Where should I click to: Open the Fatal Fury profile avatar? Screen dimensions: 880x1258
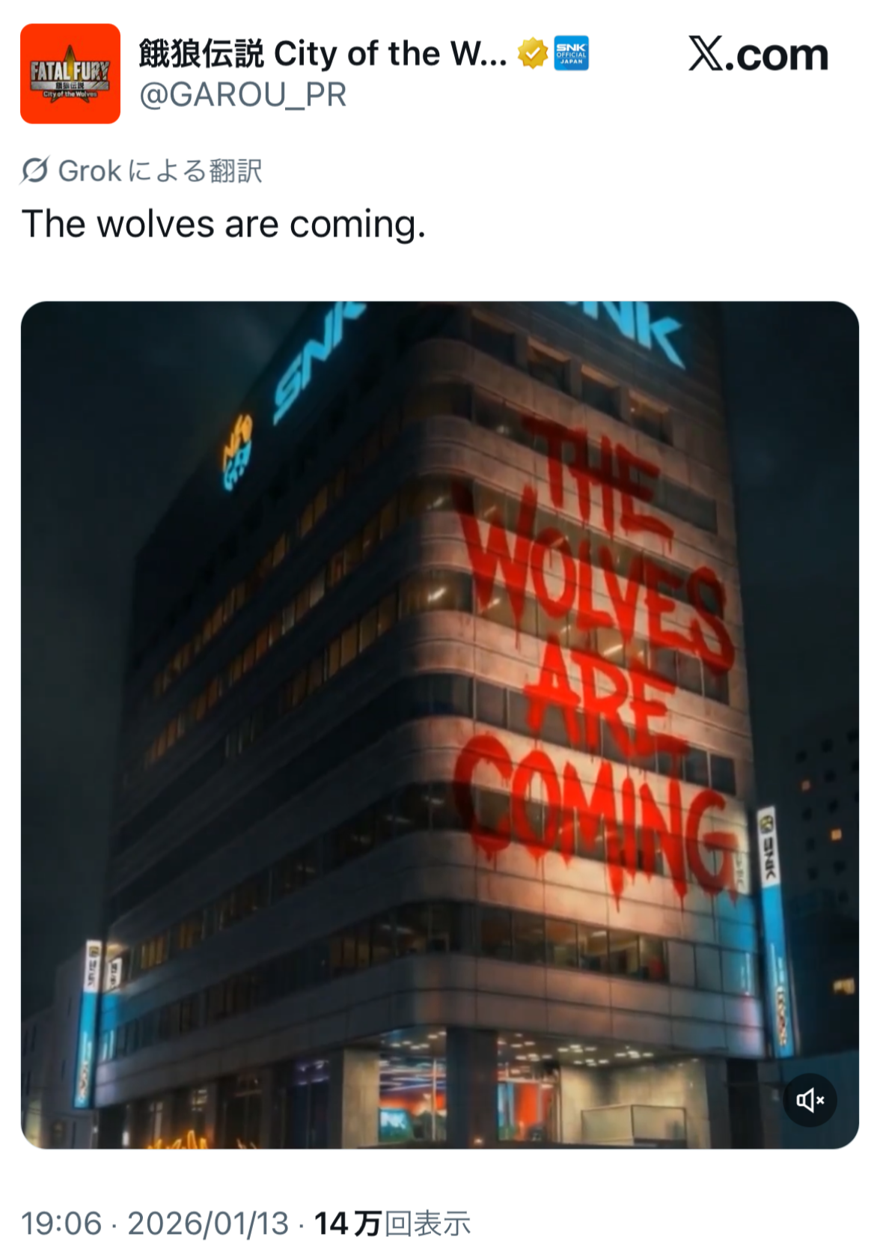tap(70, 73)
